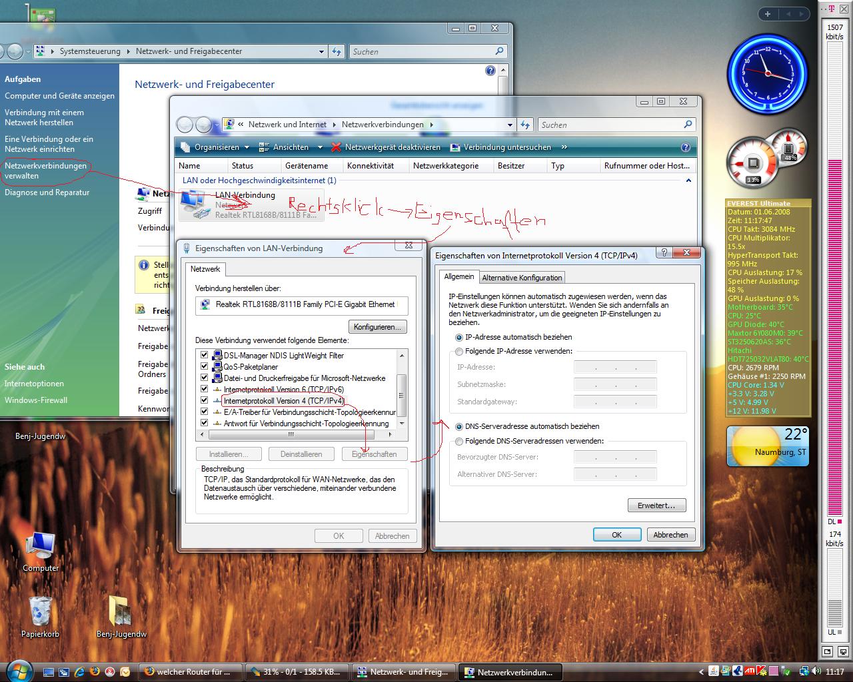Viewport: 853px width, 682px height.
Task: Click the network tray icon
Action: point(804,671)
